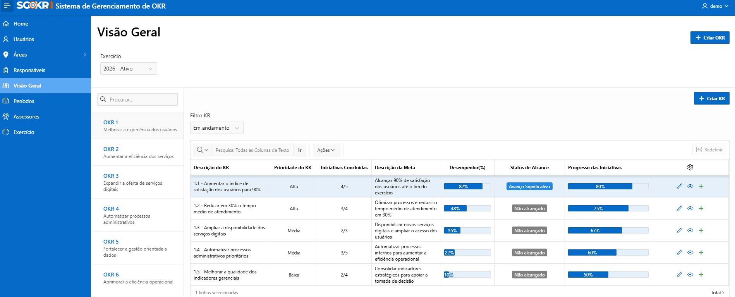Select OKR 4 Automatizar processos
Screen dimensions: 735x297
pyautogui.click(x=137, y=215)
